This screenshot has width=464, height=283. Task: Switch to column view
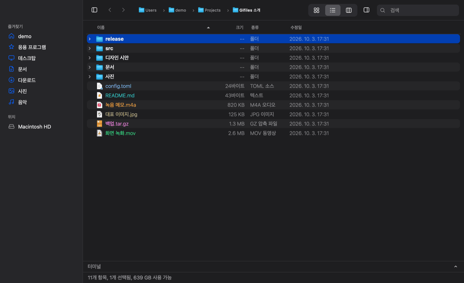(349, 10)
